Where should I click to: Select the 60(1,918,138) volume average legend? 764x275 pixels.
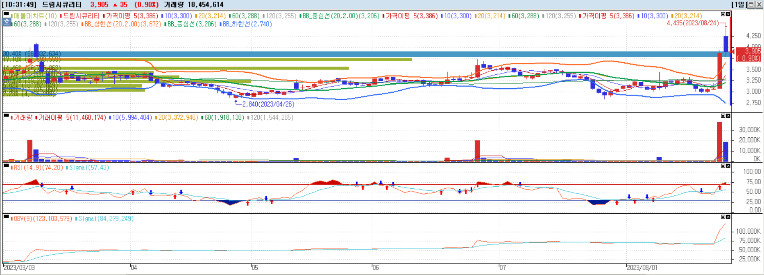(x=223, y=118)
